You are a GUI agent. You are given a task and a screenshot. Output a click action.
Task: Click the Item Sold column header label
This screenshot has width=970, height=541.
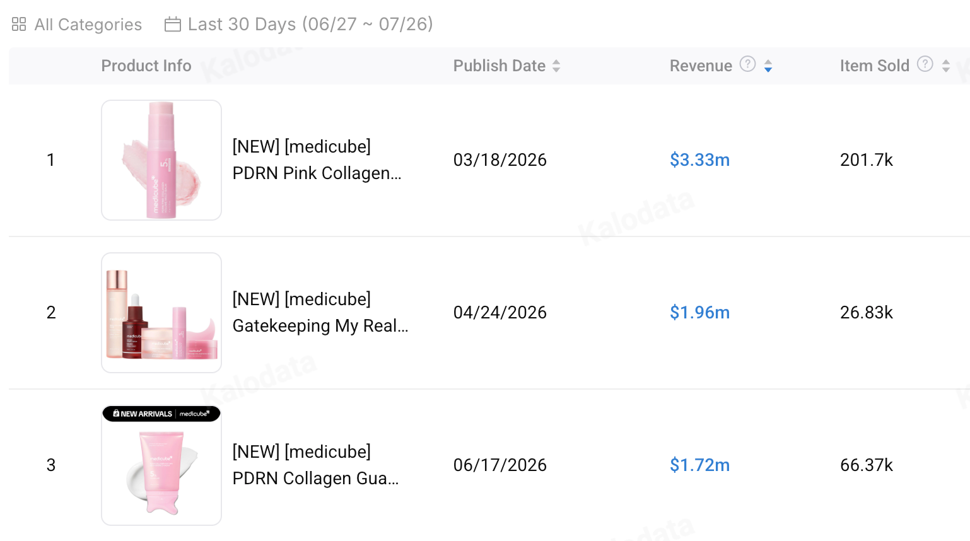click(x=874, y=66)
